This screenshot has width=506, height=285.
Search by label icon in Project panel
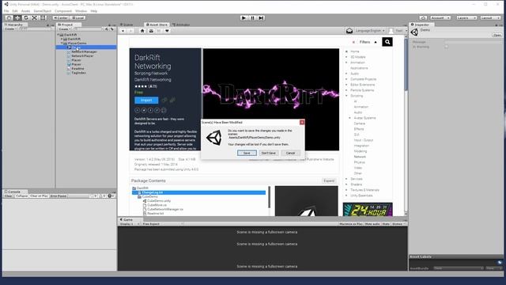(x=112, y=29)
